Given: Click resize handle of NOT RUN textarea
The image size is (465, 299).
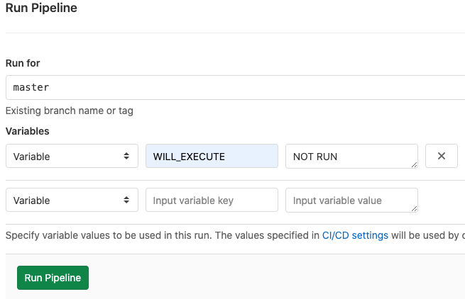Looking at the screenshot, I should pos(414,165).
